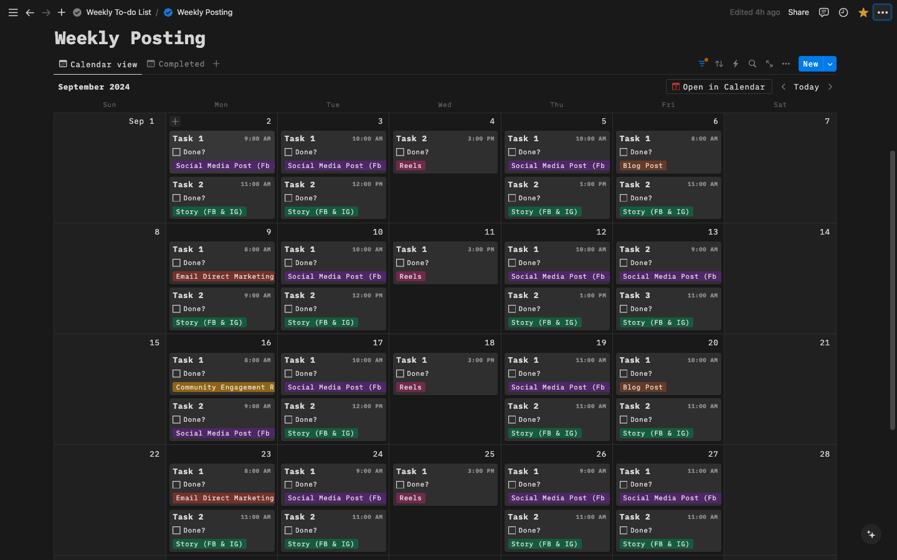Open automations lightning bolt icon
This screenshot has height=560, width=897.
[x=736, y=63]
